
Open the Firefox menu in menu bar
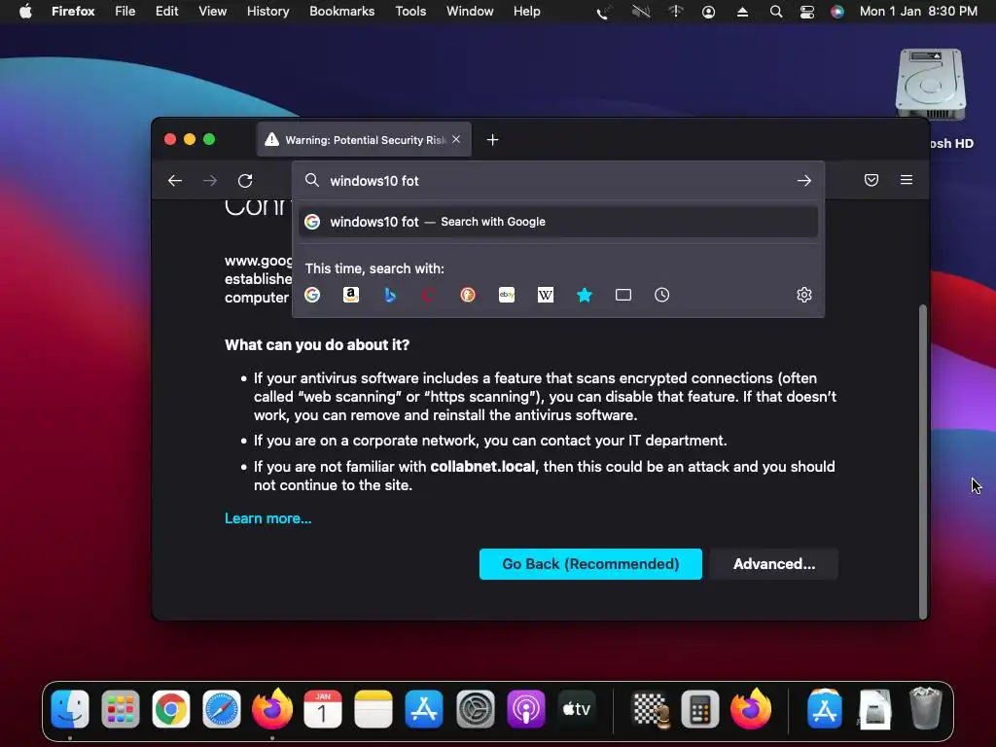[x=73, y=12]
